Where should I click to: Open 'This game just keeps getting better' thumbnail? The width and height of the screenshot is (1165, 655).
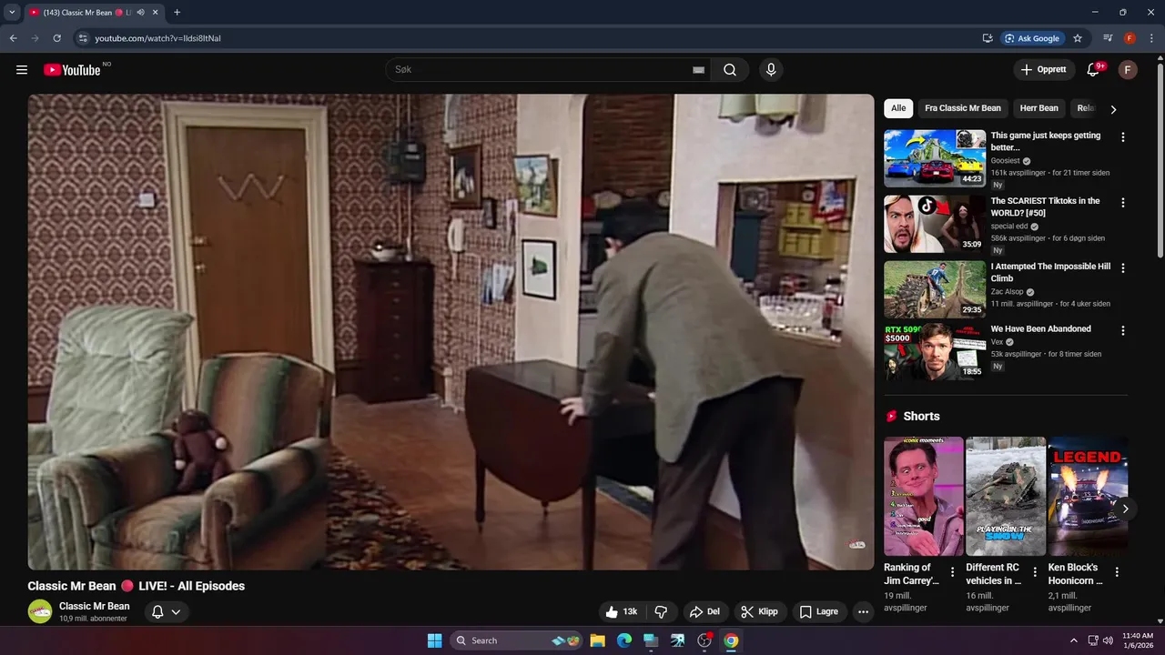pos(935,158)
